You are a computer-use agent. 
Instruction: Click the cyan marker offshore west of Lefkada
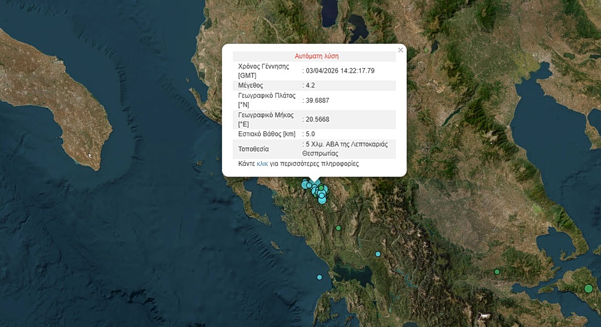(319, 277)
